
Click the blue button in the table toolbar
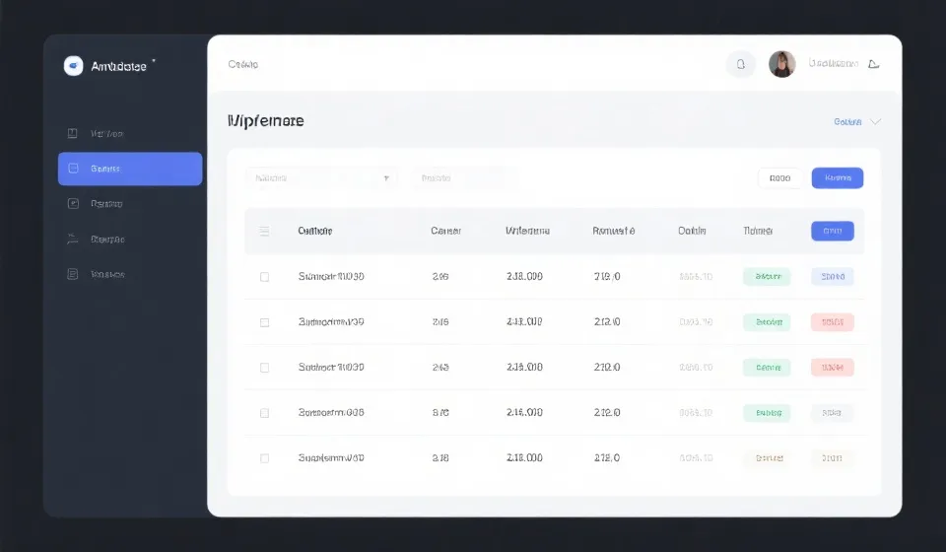[837, 178]
